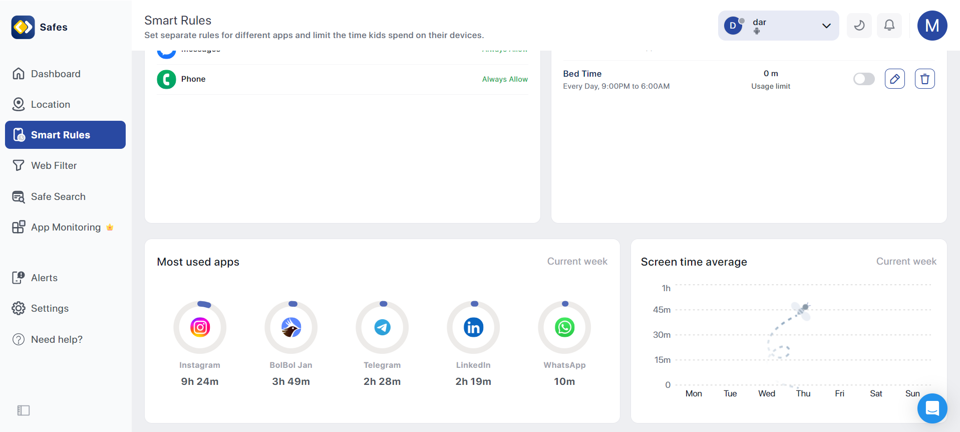960x432 pixels.
Task: Click the Bed Time rule title
Action: tap(582, 74)
